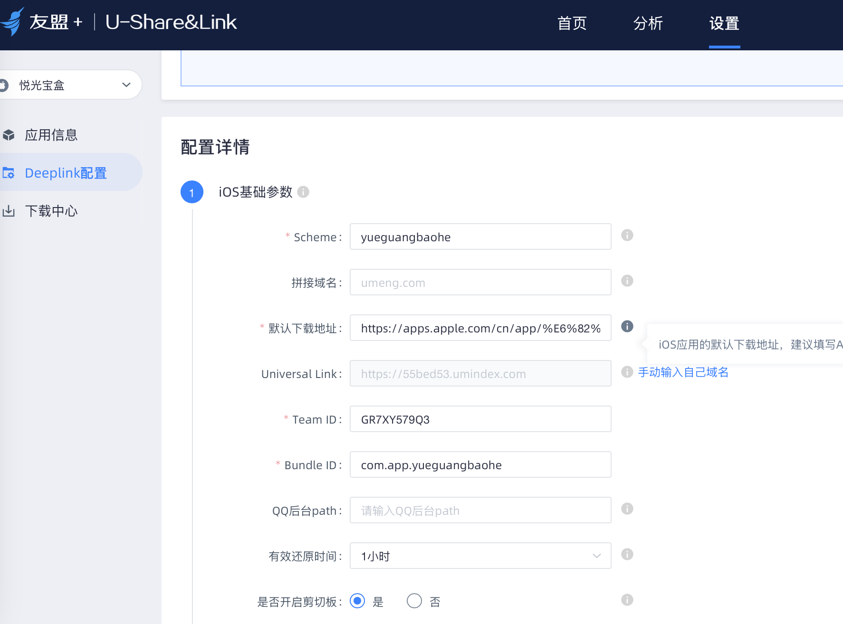Viewport: 843px width, 624px height.
Task: Switch to the 分析 tab
Action: pos(648,23)
